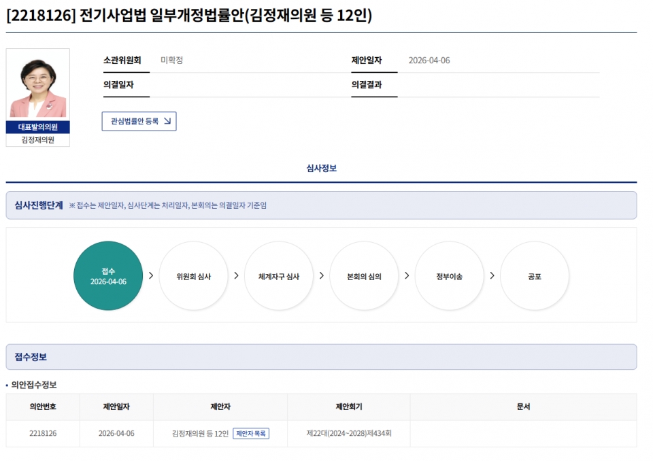Viewport: 653px width, 461px height.
Task: Click the chevron between 위원회 심사 and 체계자구 심사
Action: [236, 276]
